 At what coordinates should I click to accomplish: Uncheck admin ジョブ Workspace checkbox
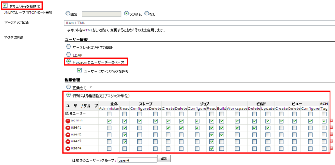point(237,121)
